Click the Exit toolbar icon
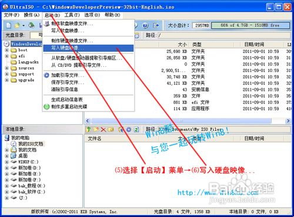 click(x=156, y=25)
